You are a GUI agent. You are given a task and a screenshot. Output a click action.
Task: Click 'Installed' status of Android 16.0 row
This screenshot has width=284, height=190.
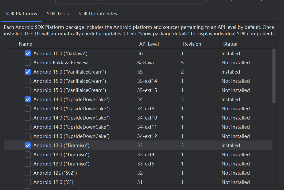point(231,53)
